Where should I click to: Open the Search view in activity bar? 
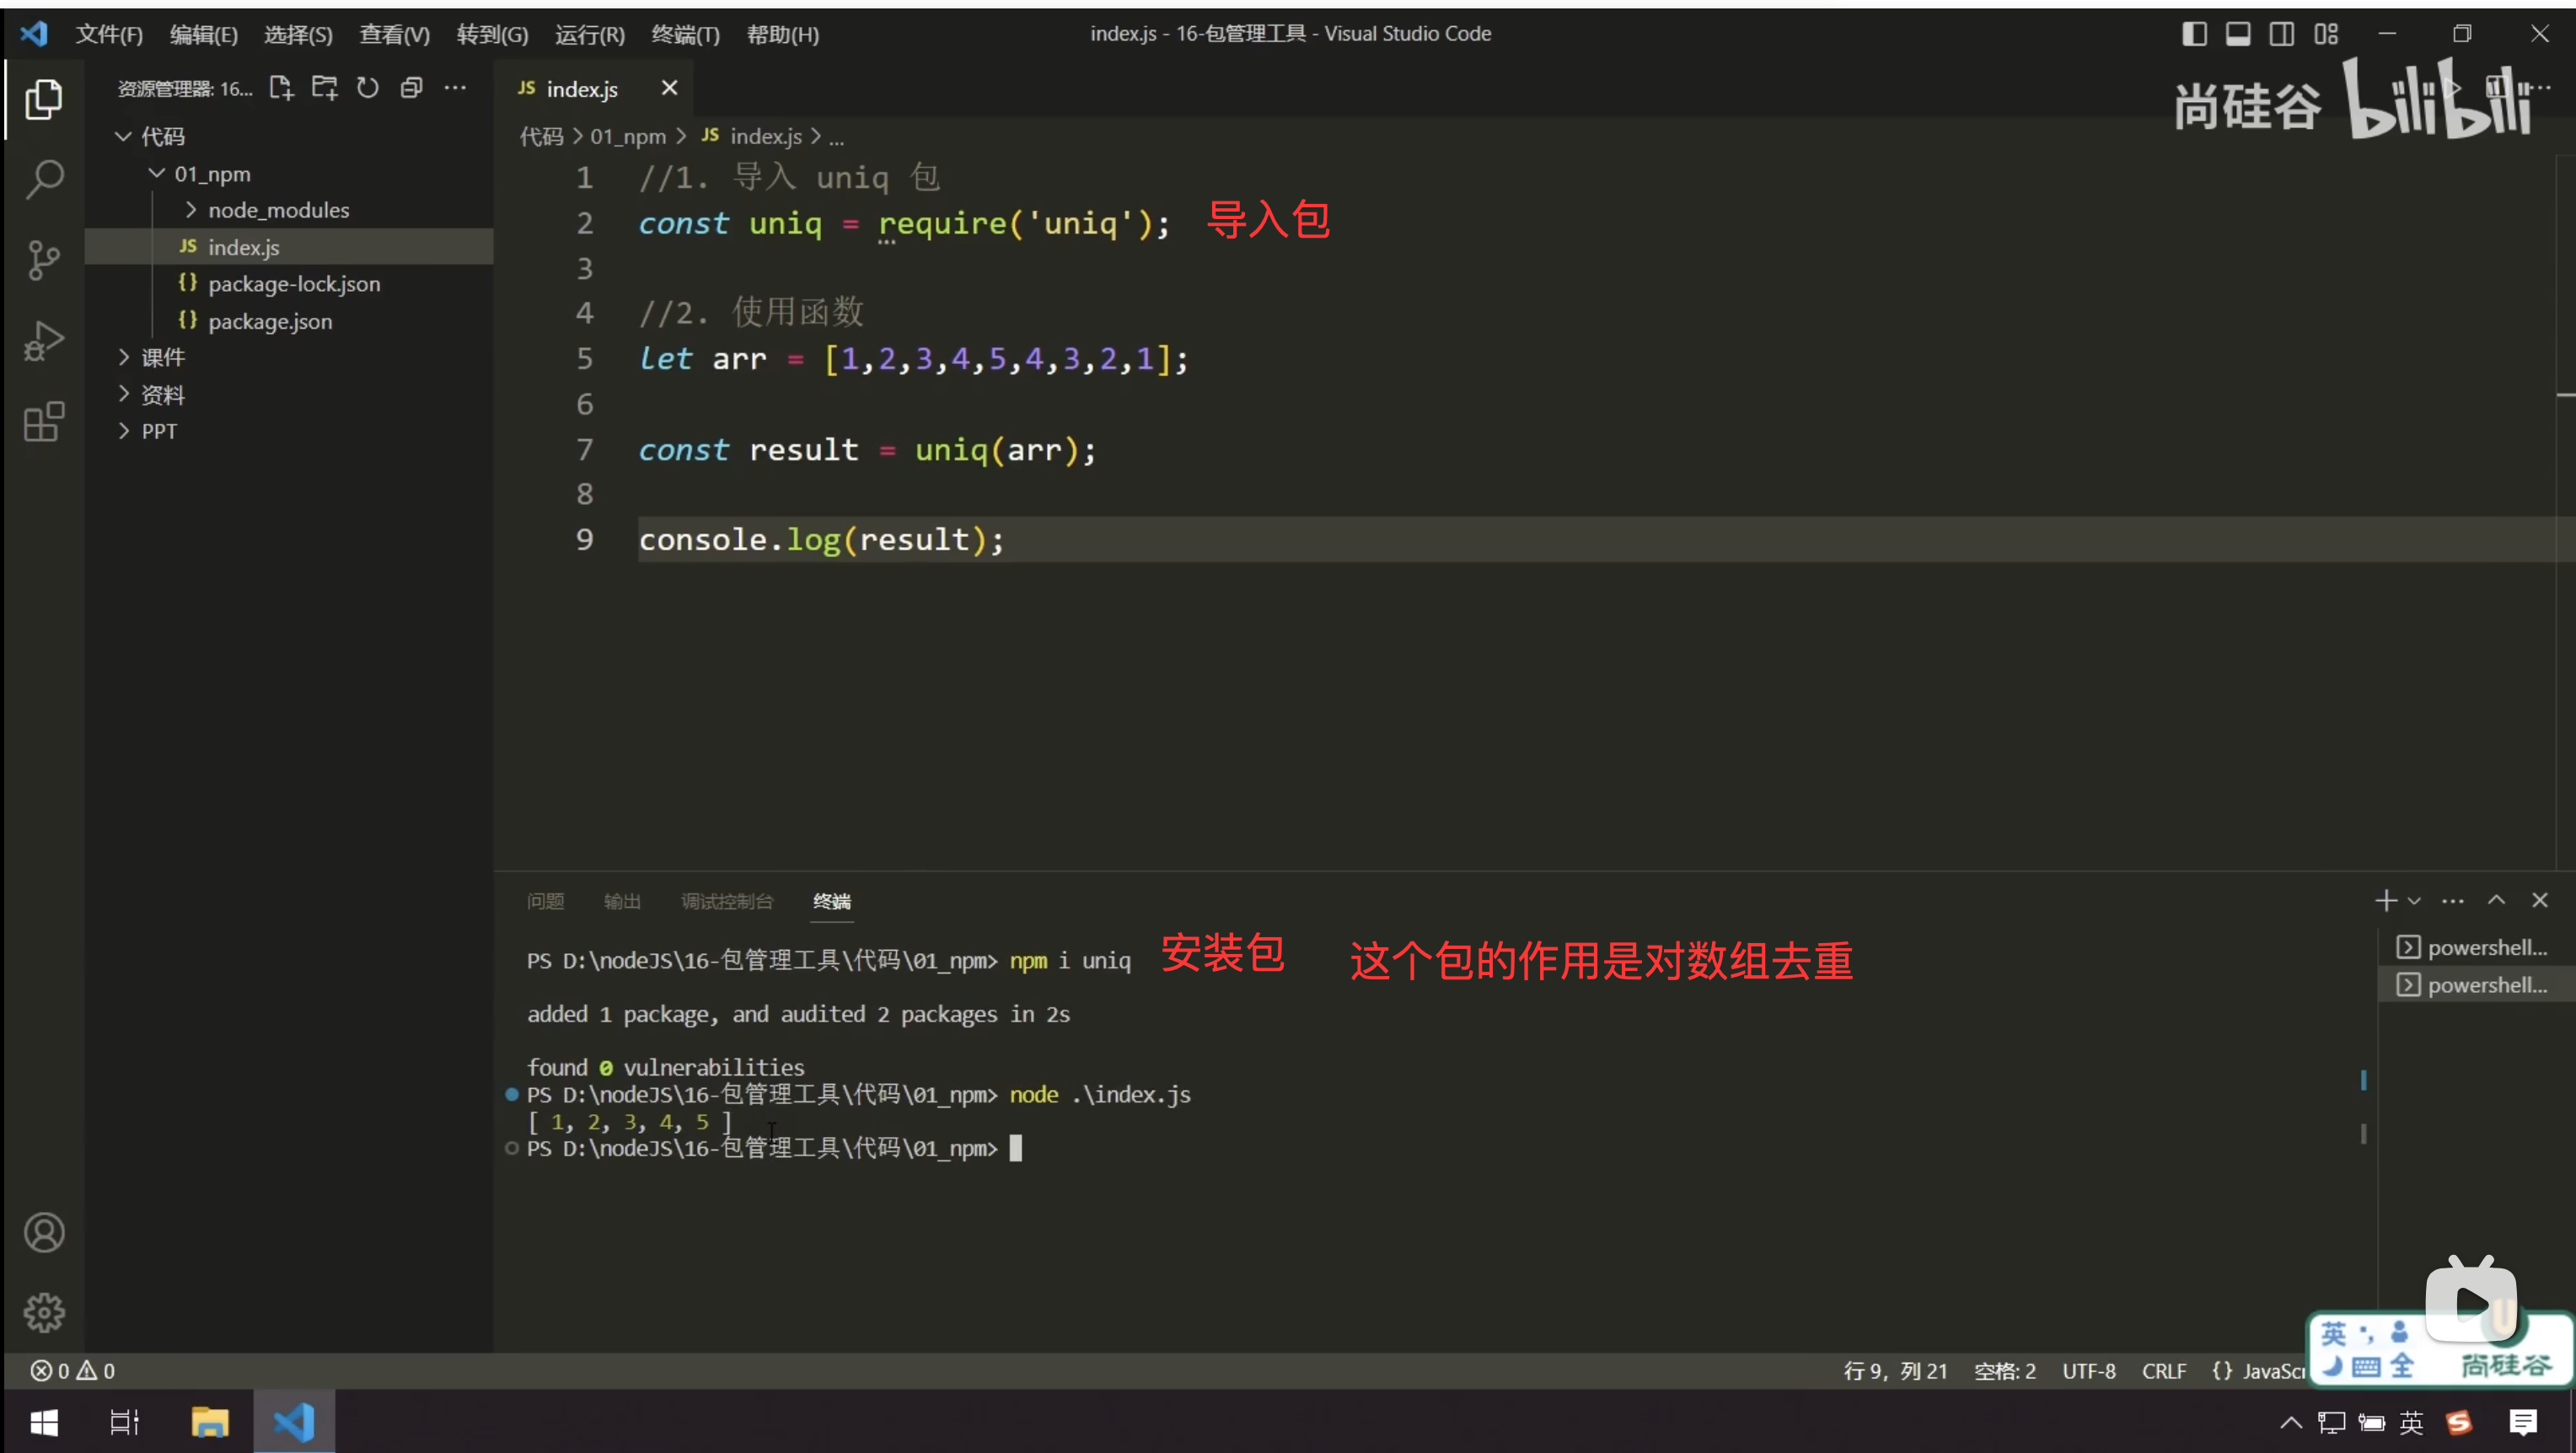coord(44,180)
